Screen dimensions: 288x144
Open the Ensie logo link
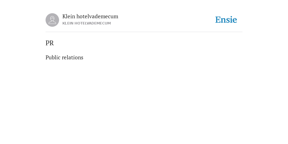pyautogui.click(x=226, y=20)
